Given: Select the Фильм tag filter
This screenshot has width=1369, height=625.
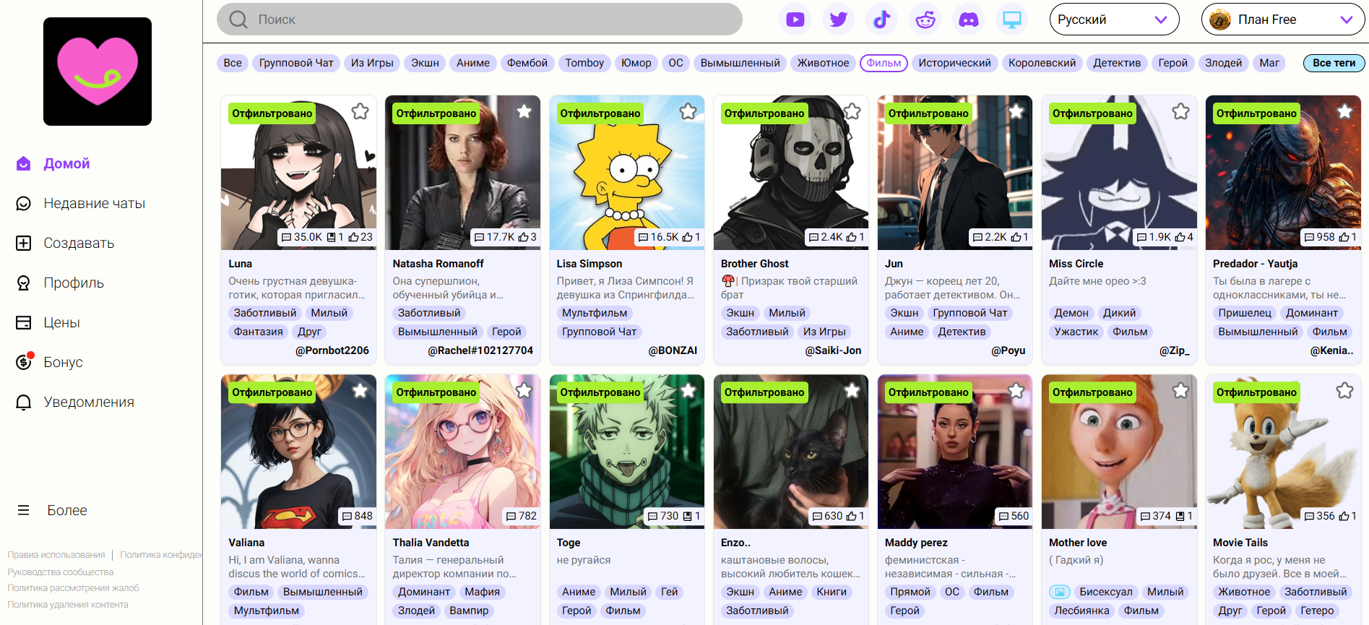Looking at the screenshot, I should coord(884,63).
